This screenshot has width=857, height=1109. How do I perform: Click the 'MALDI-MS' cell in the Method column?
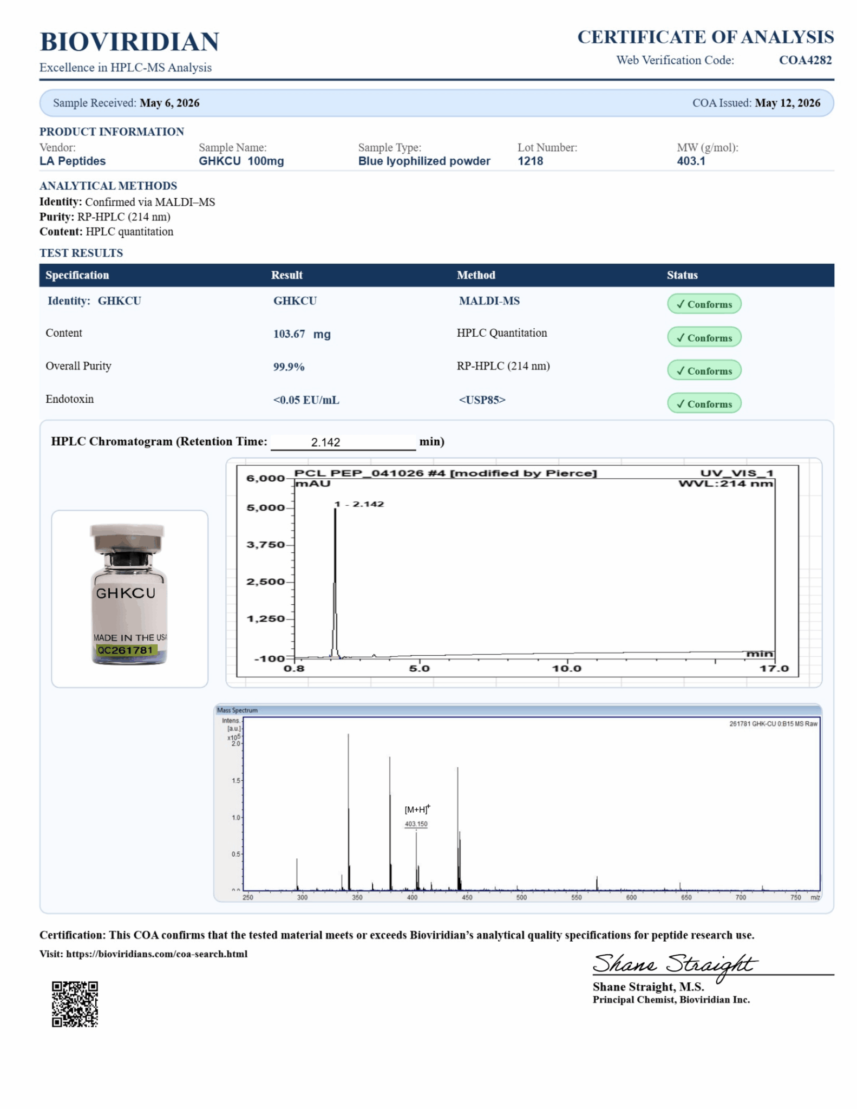tap(489, 301)
